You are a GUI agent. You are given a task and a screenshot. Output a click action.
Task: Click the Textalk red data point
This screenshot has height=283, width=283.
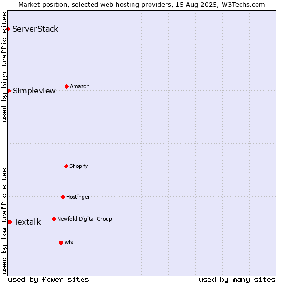coord(10,222)
